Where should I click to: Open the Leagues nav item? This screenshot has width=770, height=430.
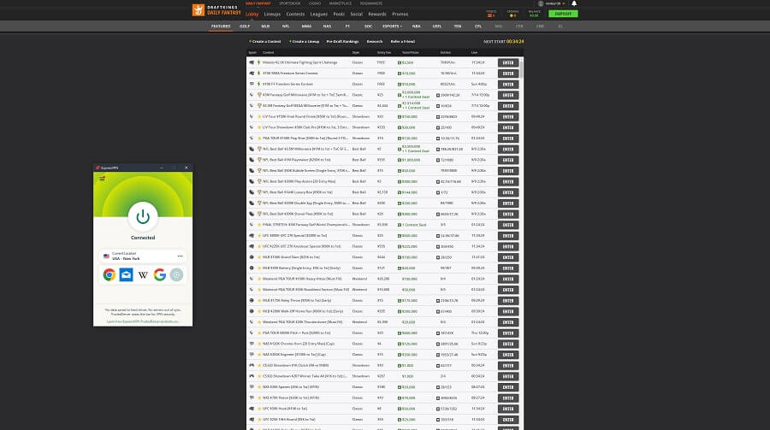point(319,15)
